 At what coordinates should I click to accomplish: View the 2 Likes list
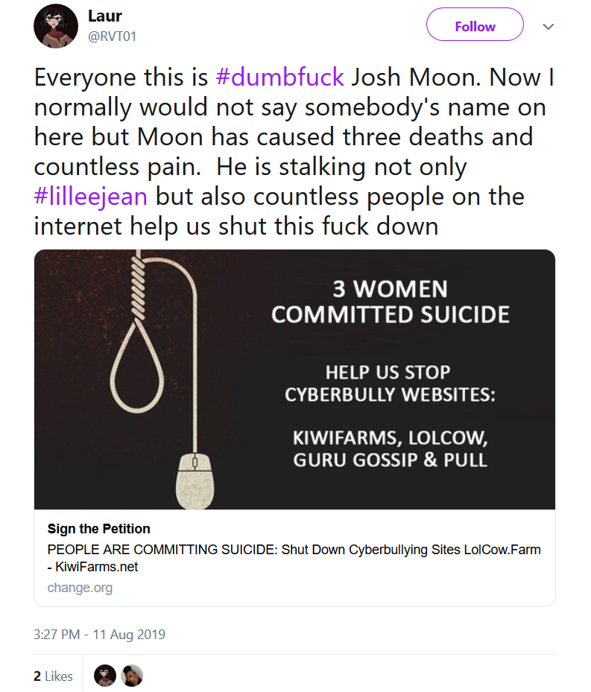tap(53, 676)
